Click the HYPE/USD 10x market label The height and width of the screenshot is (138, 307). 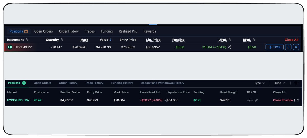(18, 100)
